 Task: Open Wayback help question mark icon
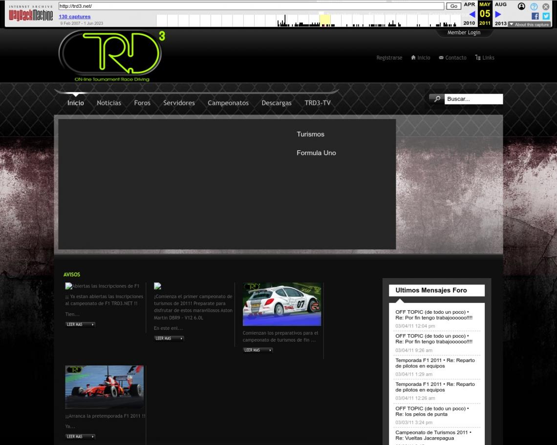pos(534,6)
